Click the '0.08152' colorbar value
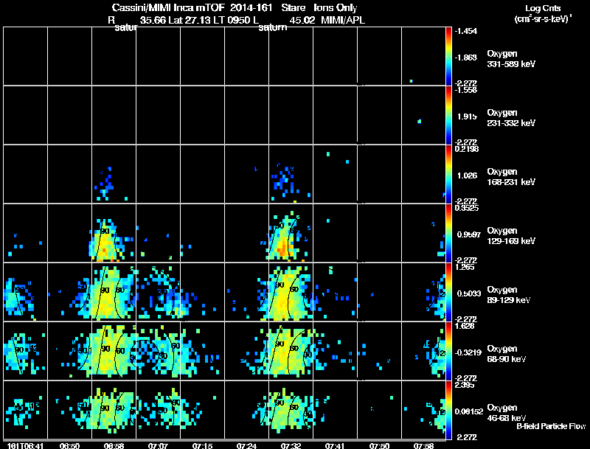 (x=469, y=411)
